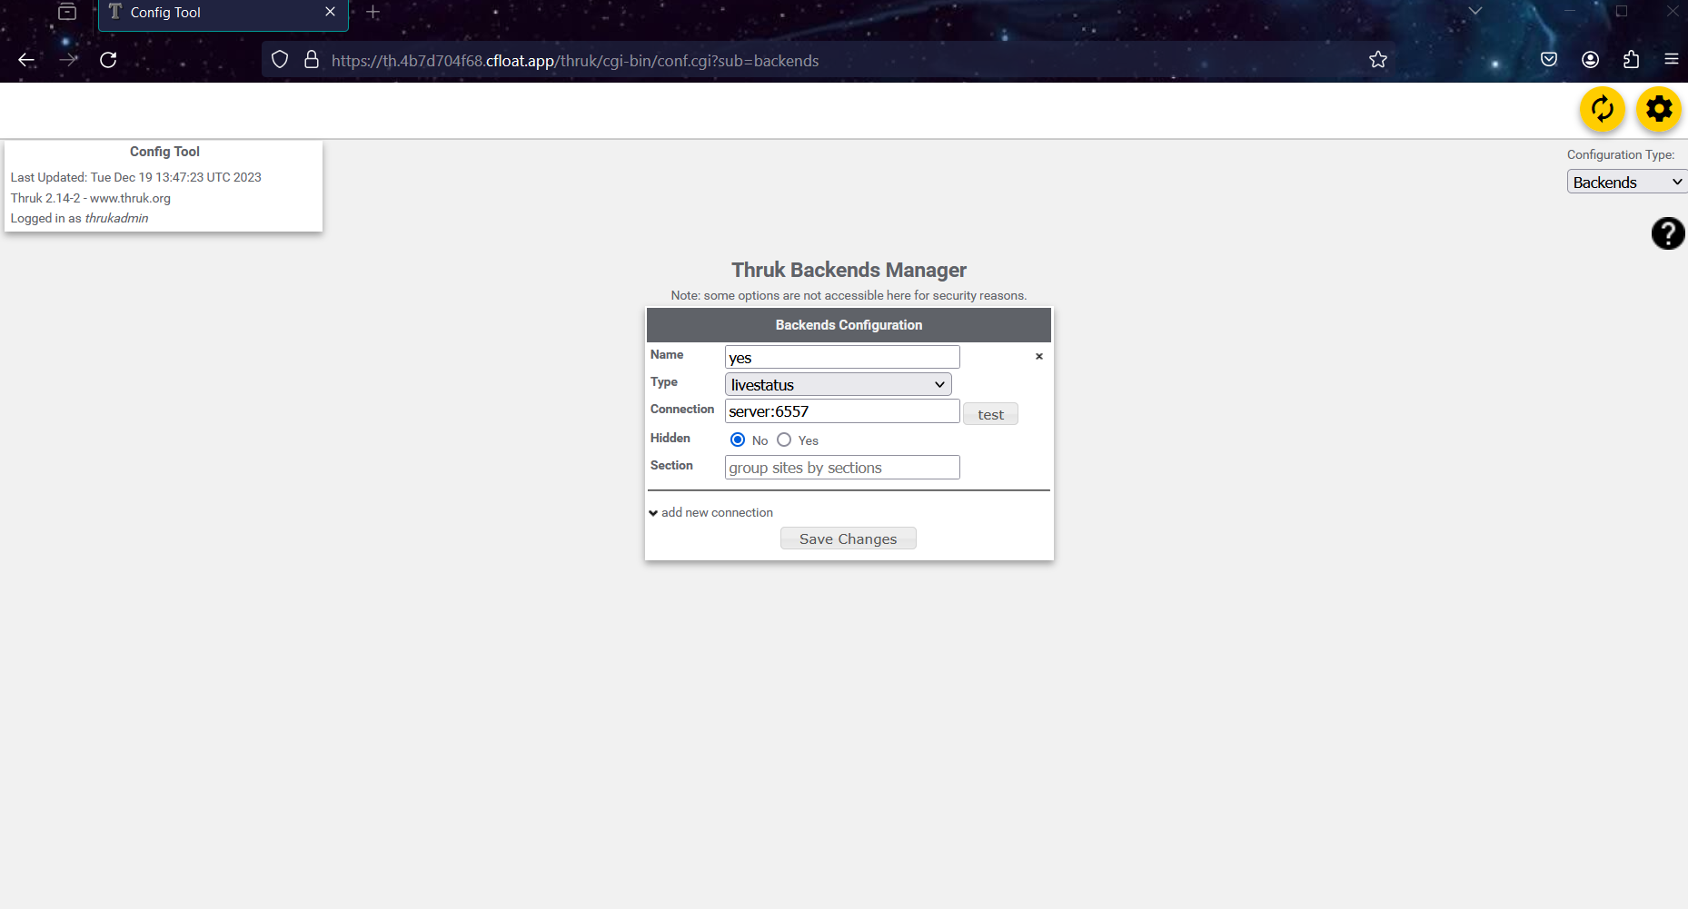Open the yellow gear settings icon
This screenshot has width=1688, height=909.
point(1659,109)
